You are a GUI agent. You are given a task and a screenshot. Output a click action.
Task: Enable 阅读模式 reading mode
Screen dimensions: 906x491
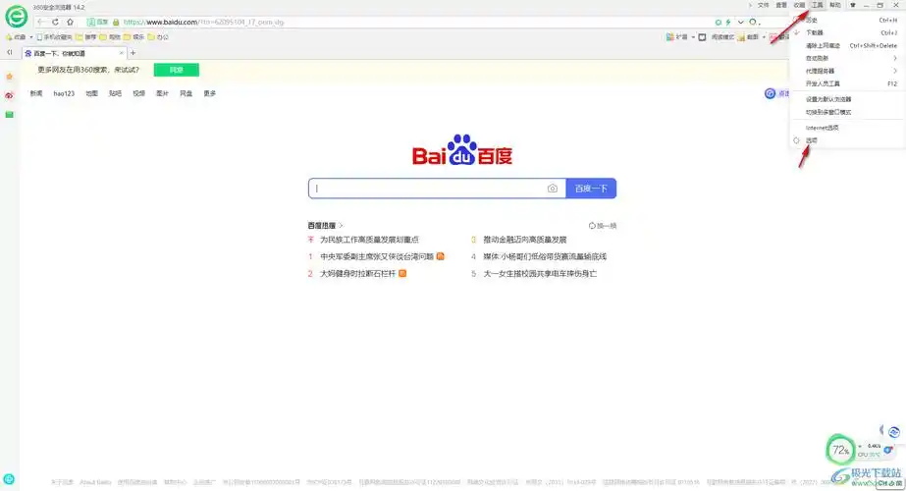[x=717, y=37]
